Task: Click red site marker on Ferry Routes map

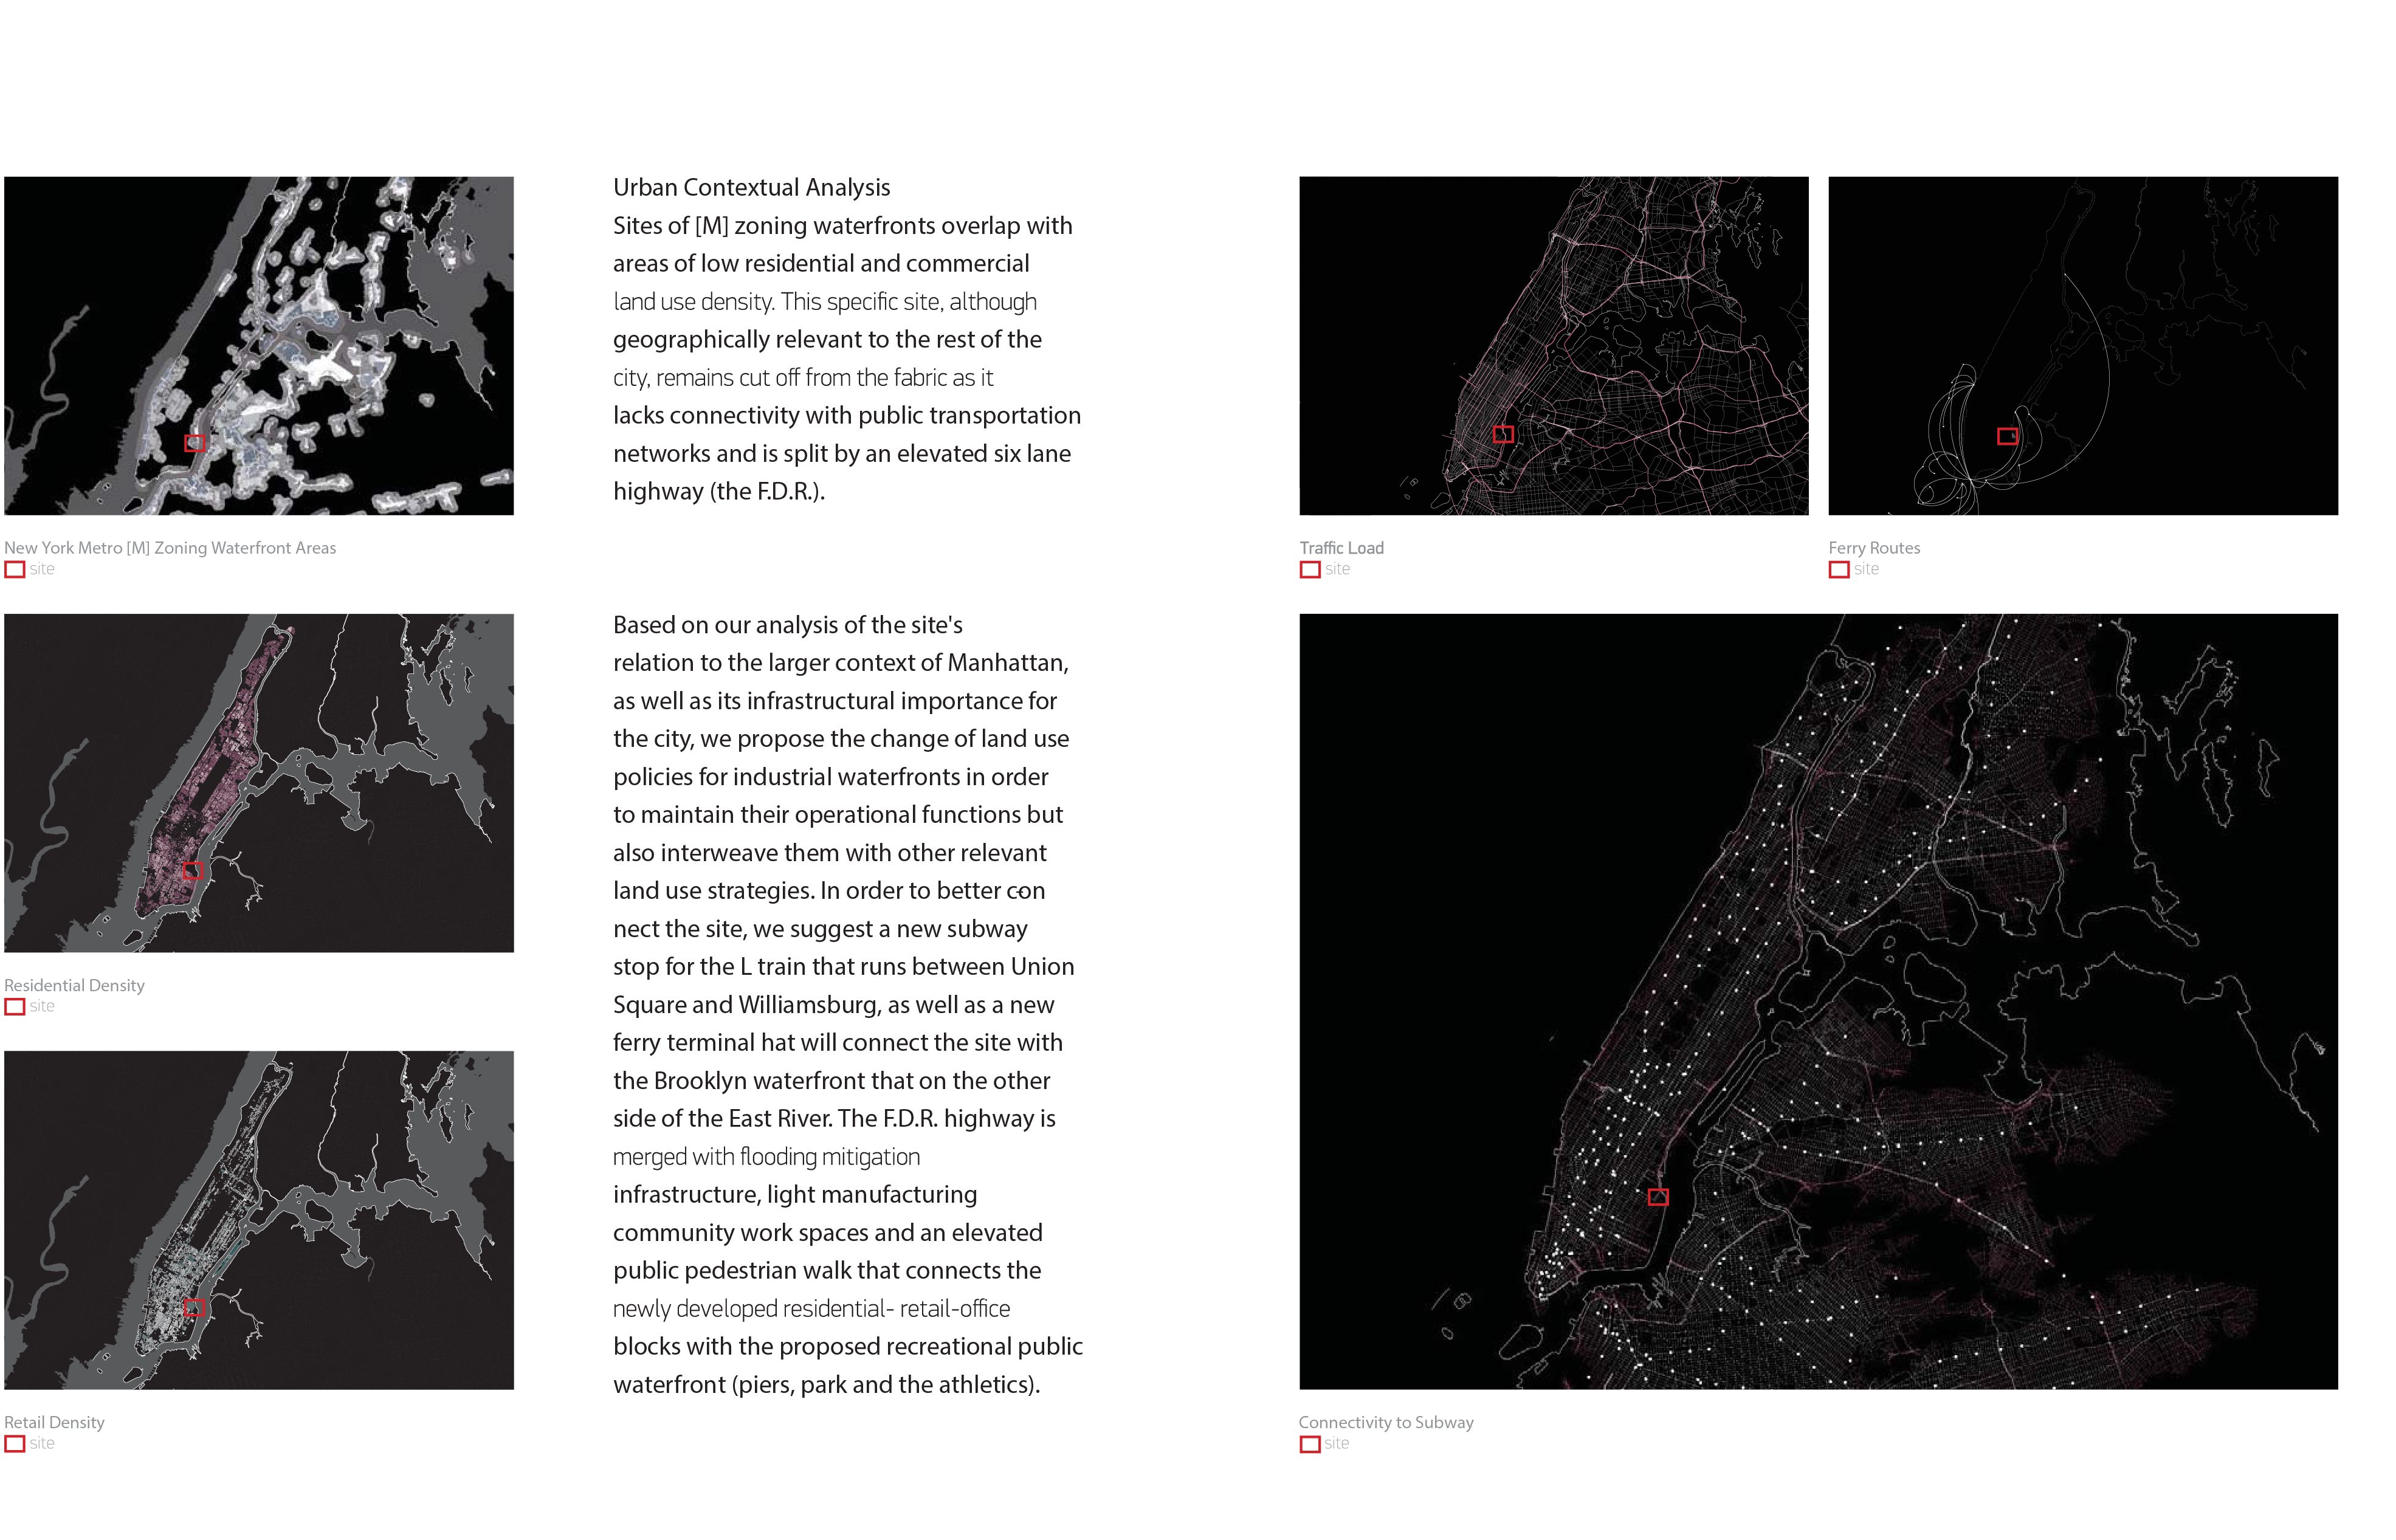Action: (x=2007, y=436)
